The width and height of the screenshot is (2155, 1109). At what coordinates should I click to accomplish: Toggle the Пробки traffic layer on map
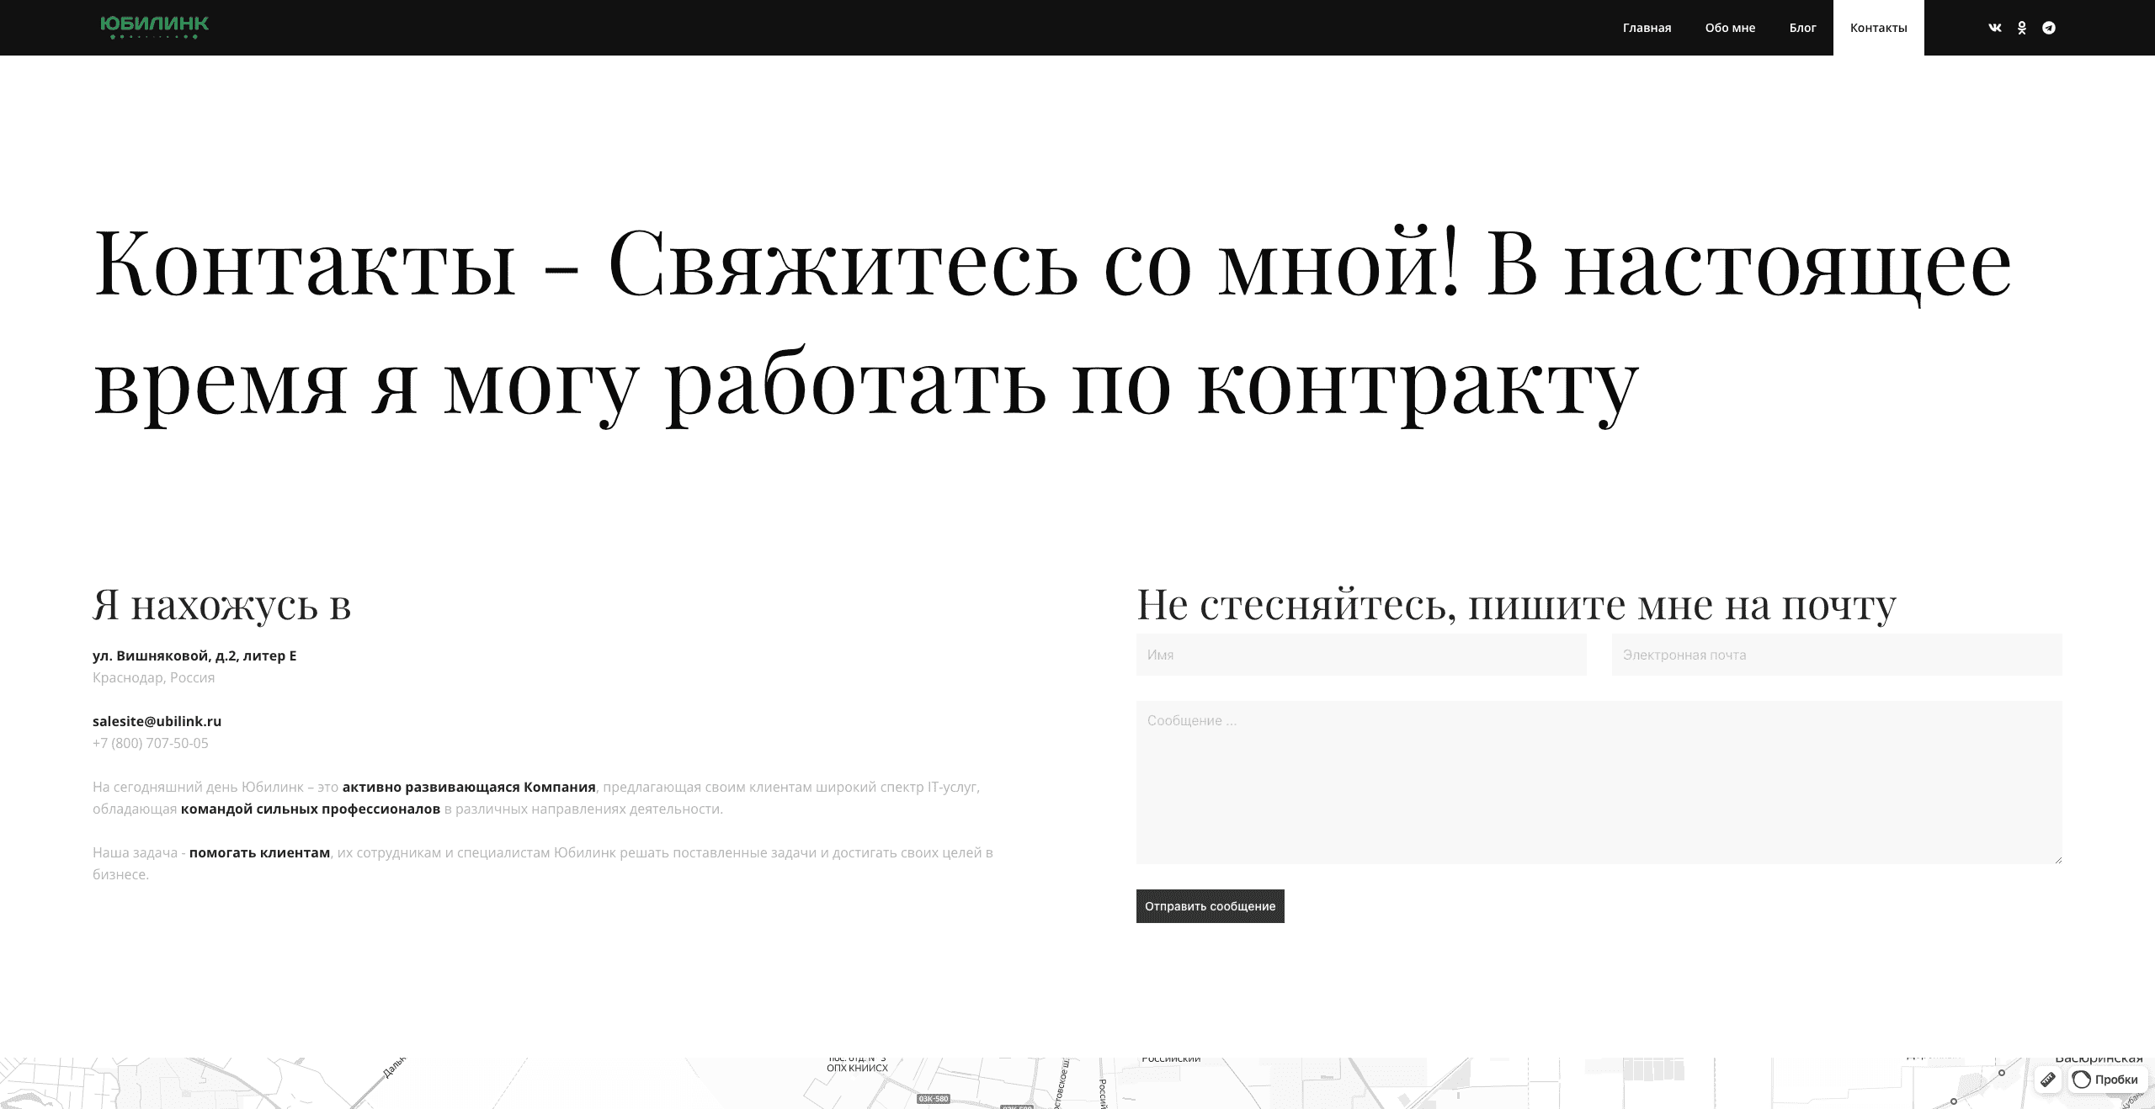tap(2106, 1080)
